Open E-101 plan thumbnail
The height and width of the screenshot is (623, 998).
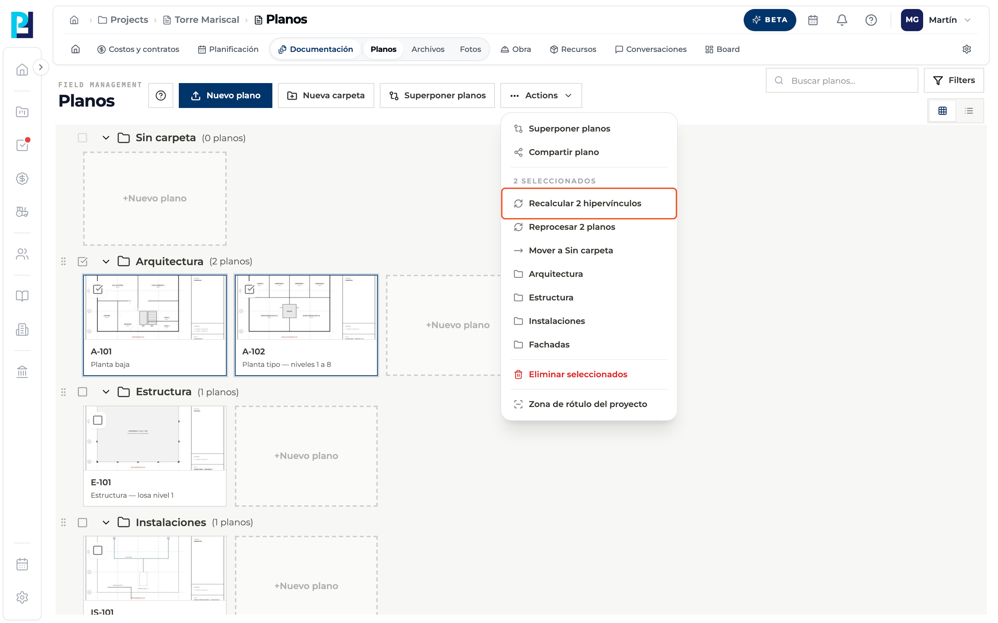(155, 438)
